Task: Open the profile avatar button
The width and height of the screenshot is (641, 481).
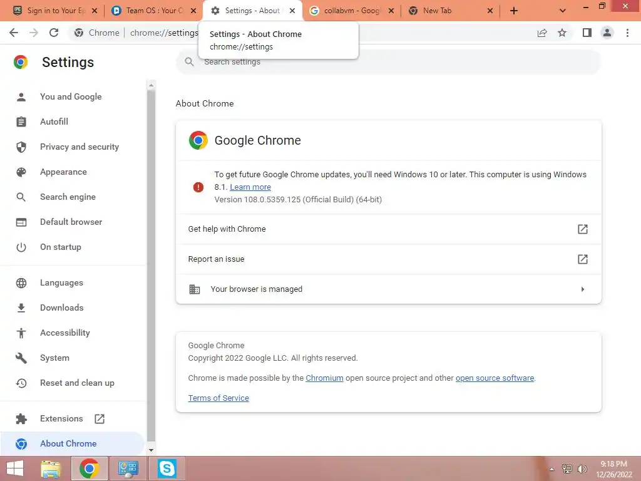Action: coord(607,33)
